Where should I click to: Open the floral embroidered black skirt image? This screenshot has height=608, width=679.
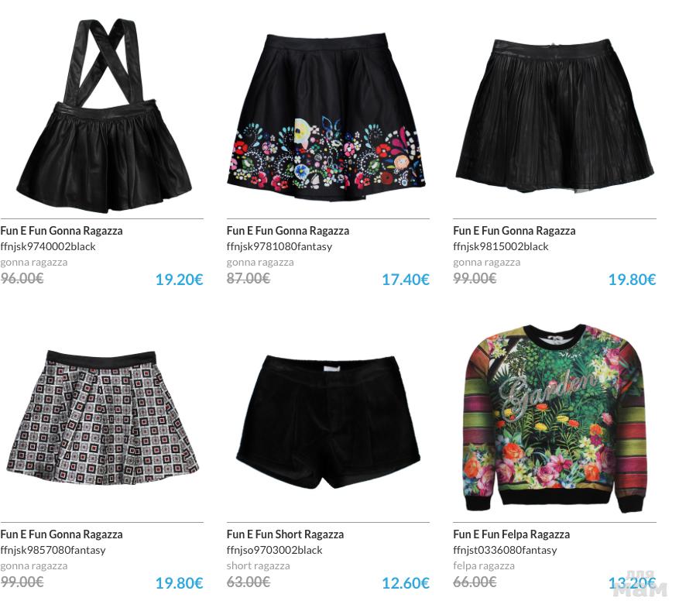327,117
